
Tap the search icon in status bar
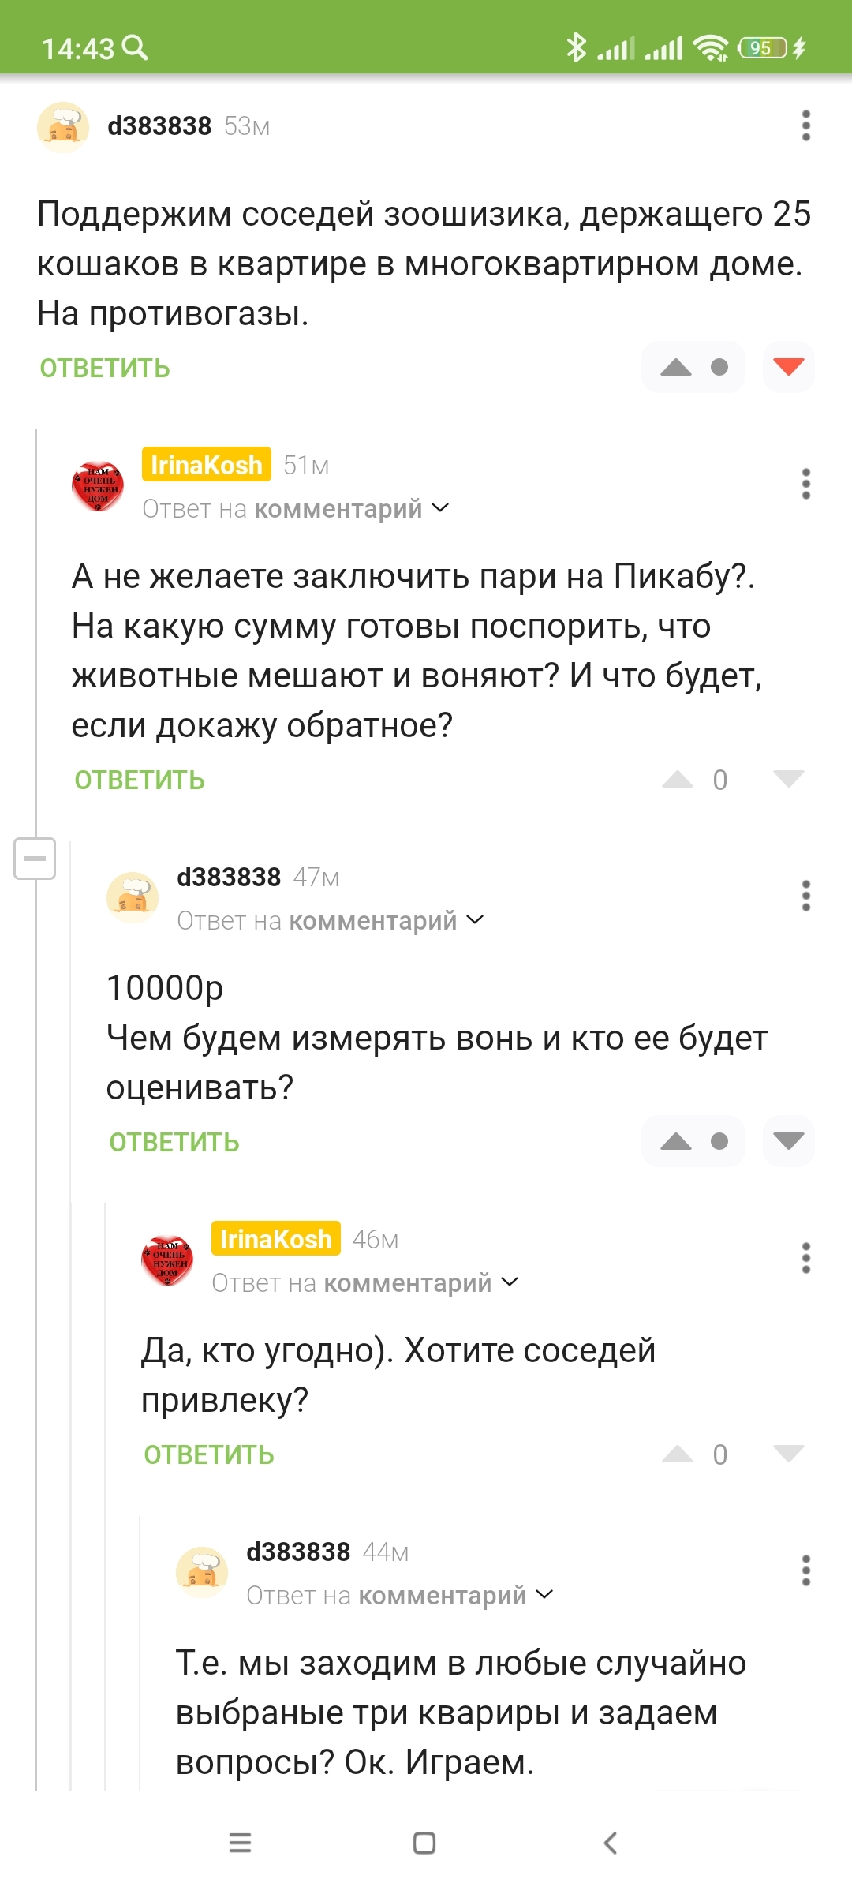(136, 48)
